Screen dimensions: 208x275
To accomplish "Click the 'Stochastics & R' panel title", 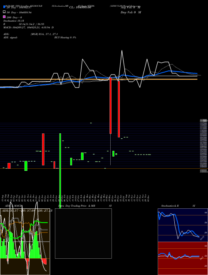I will tap(170, 206).
